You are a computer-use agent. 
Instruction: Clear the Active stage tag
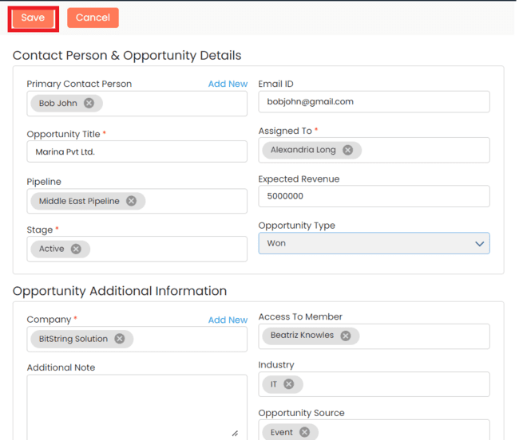pyautogui.click(x=76, y=249)
